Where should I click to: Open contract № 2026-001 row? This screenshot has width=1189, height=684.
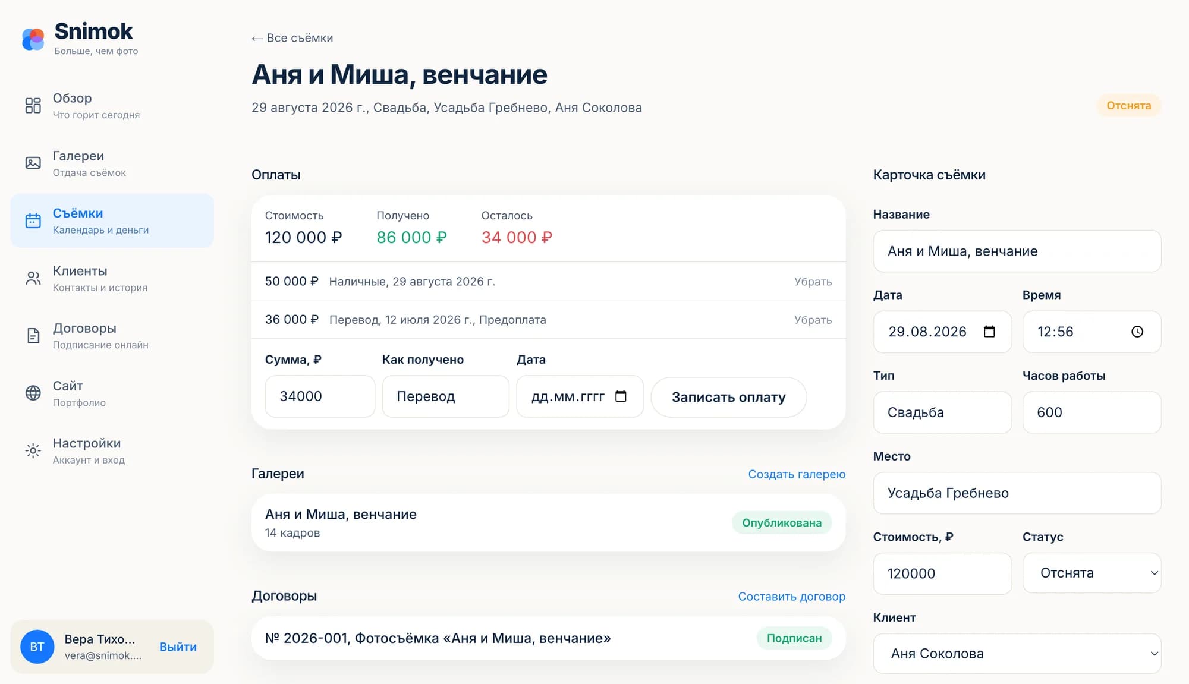548,638
